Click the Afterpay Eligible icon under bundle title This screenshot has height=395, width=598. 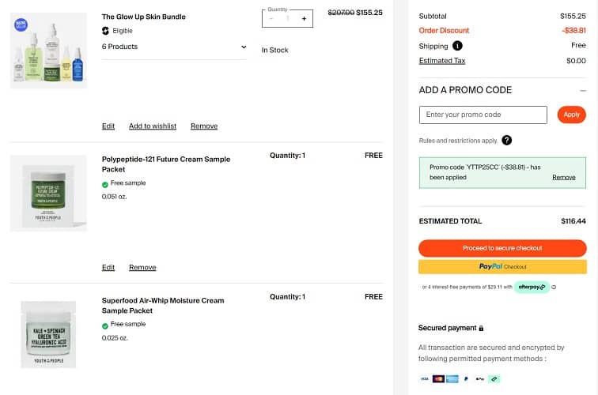[x=106, y=31]
